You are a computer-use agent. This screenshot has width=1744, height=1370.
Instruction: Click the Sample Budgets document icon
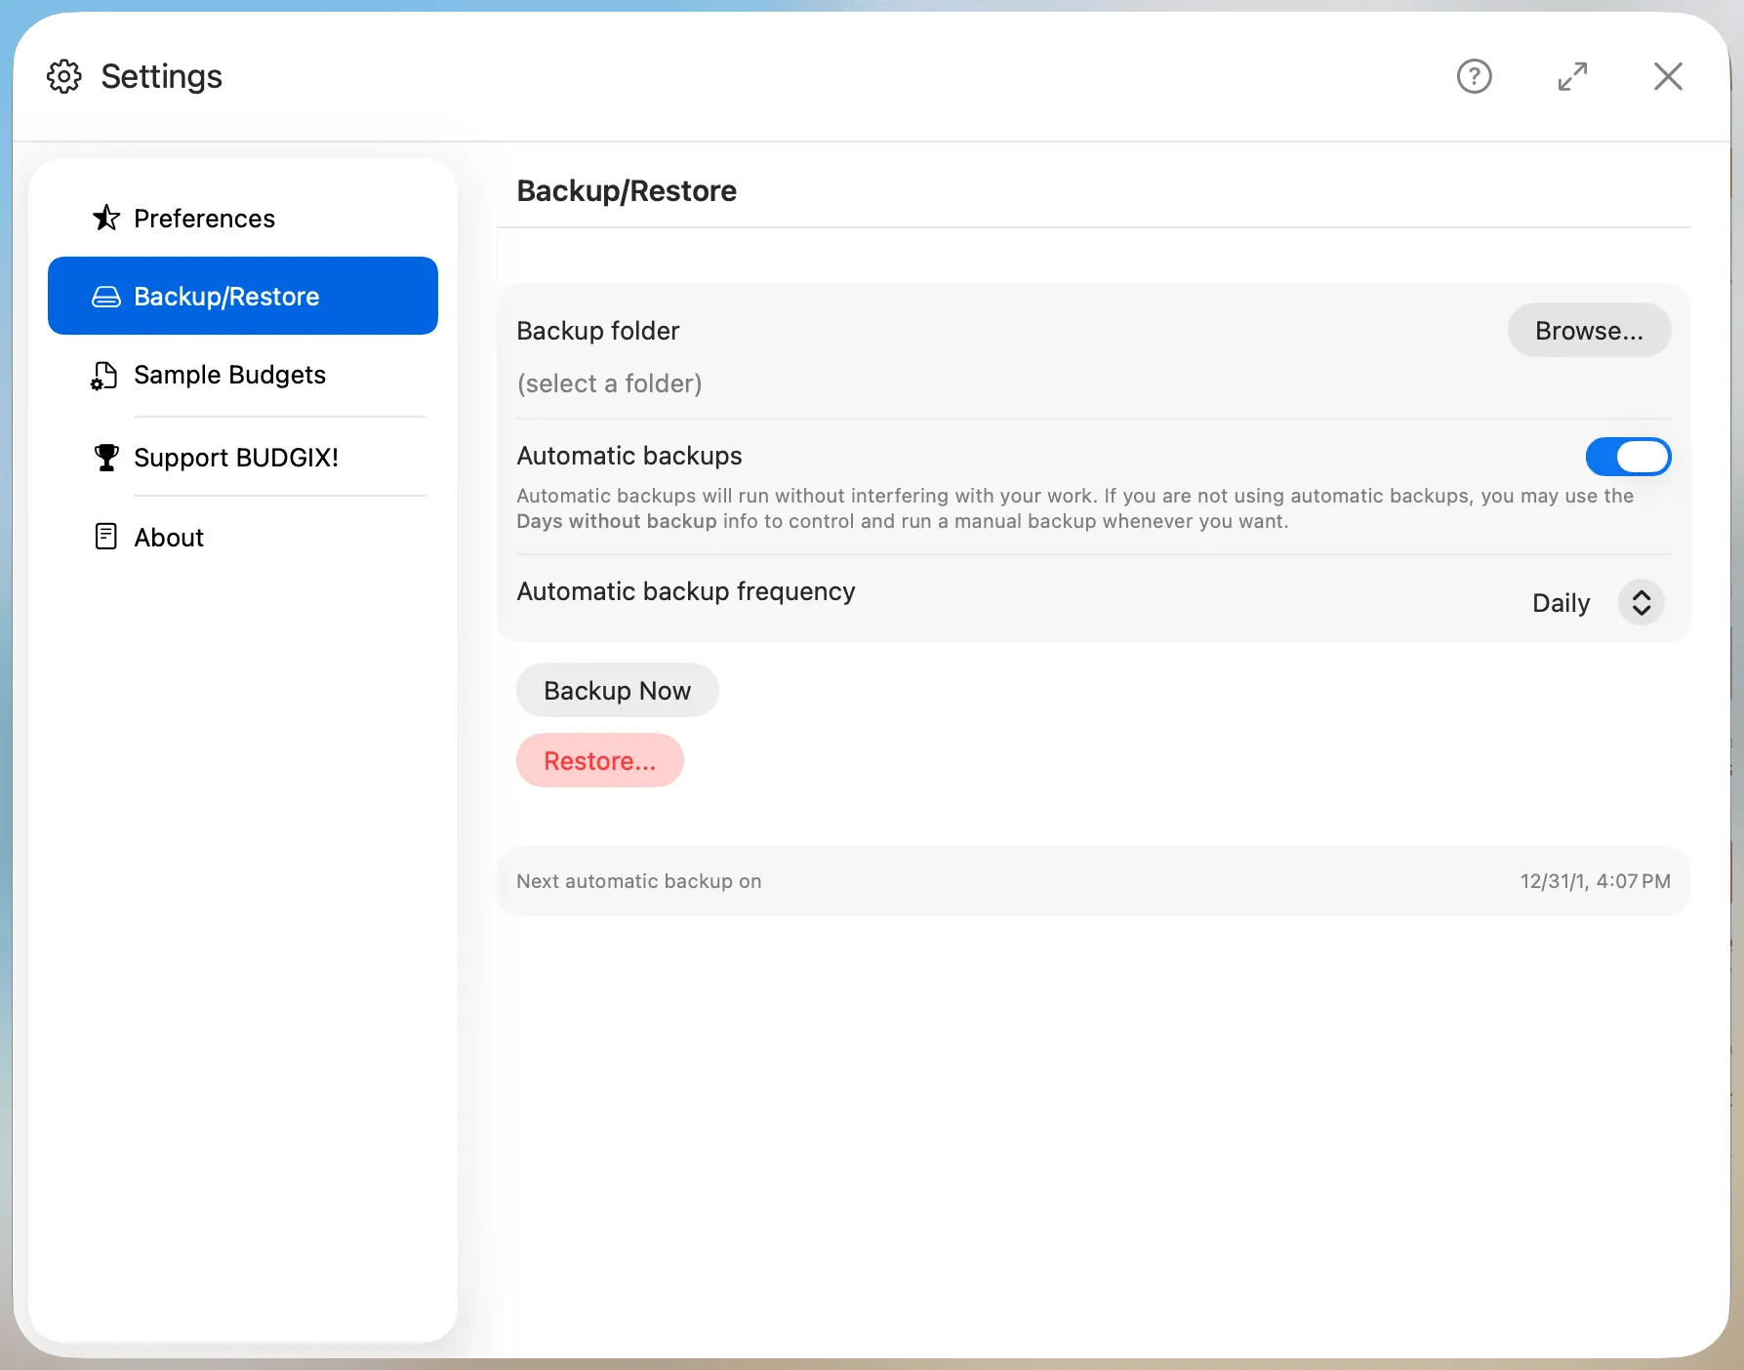pos(104,375)
